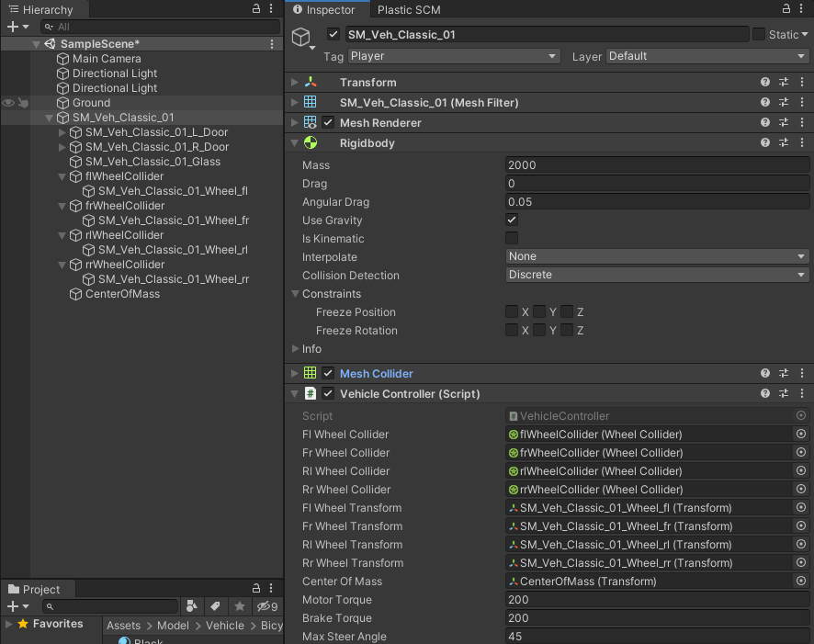Toggle the Static checkbox
Image resolution: width=814 pixels, height=644 pixels.
pyautogui.click(x=758, y=34)
